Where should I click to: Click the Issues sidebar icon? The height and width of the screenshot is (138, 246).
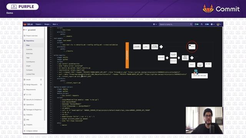tap(25, 80)
